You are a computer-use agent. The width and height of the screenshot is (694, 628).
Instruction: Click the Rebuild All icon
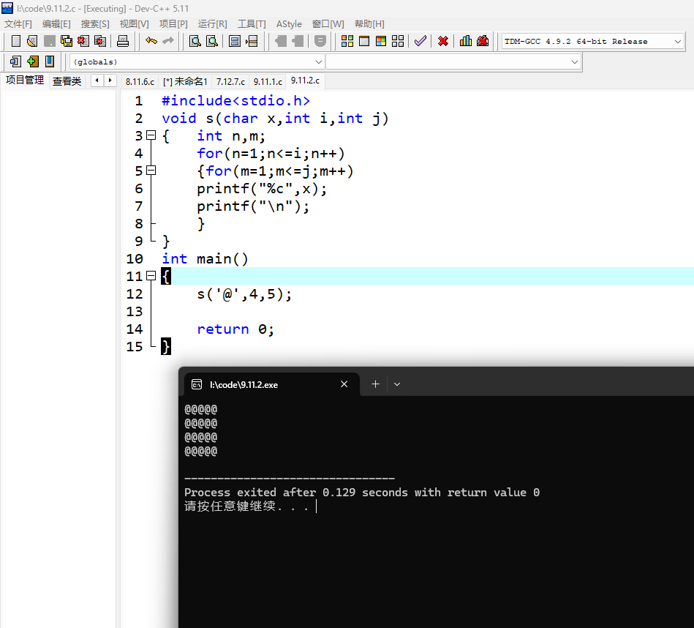click(x=398, y=41)
